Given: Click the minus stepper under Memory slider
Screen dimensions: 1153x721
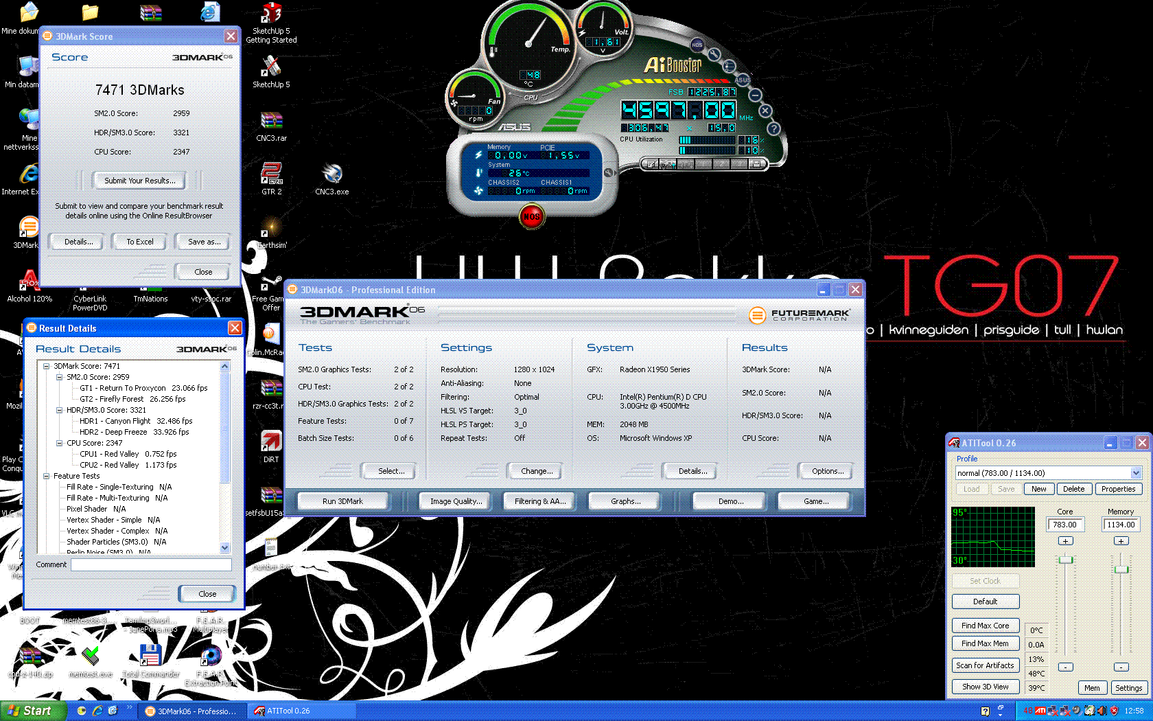Looking at the screenshot, I should (x=1121, y=667).
